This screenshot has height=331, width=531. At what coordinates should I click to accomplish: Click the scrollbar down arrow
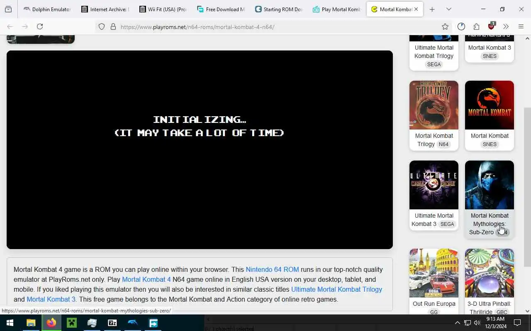[x=527, y=311]
